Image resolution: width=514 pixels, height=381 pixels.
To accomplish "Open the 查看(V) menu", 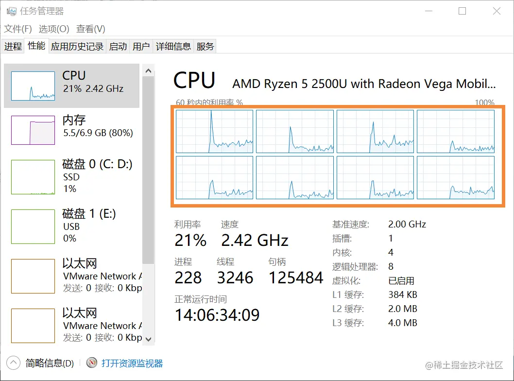I will point(91,29).
